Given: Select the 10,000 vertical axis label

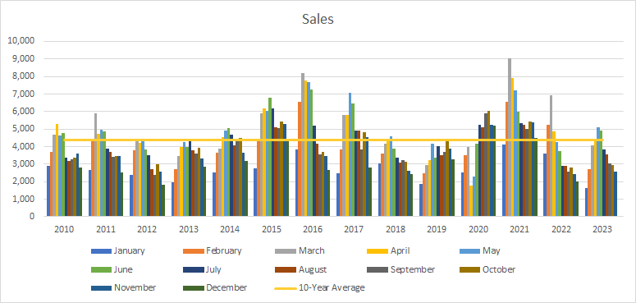Looking at the screenshot, I should 22,41.
